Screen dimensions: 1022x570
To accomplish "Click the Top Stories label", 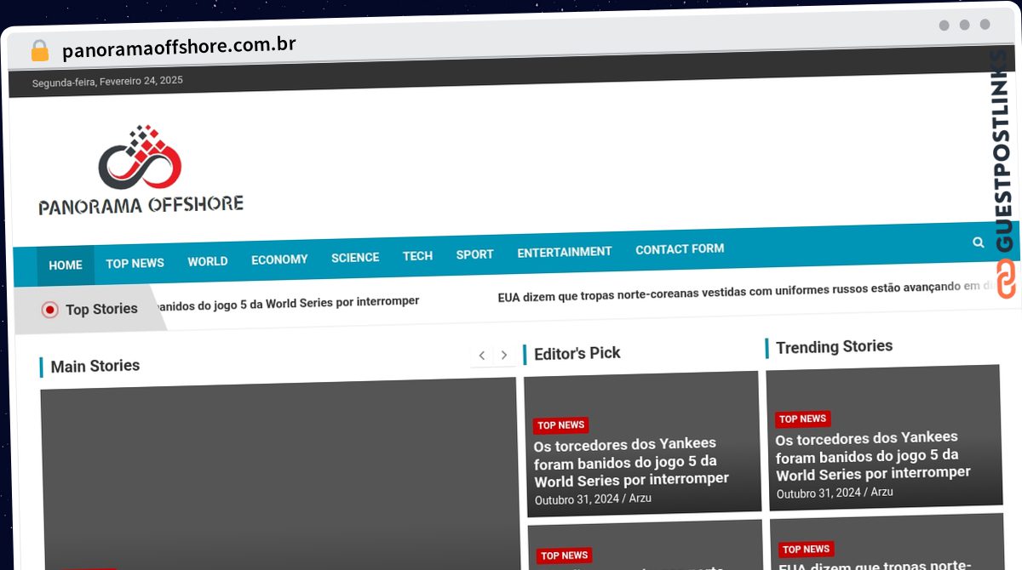I will [101, 309].
